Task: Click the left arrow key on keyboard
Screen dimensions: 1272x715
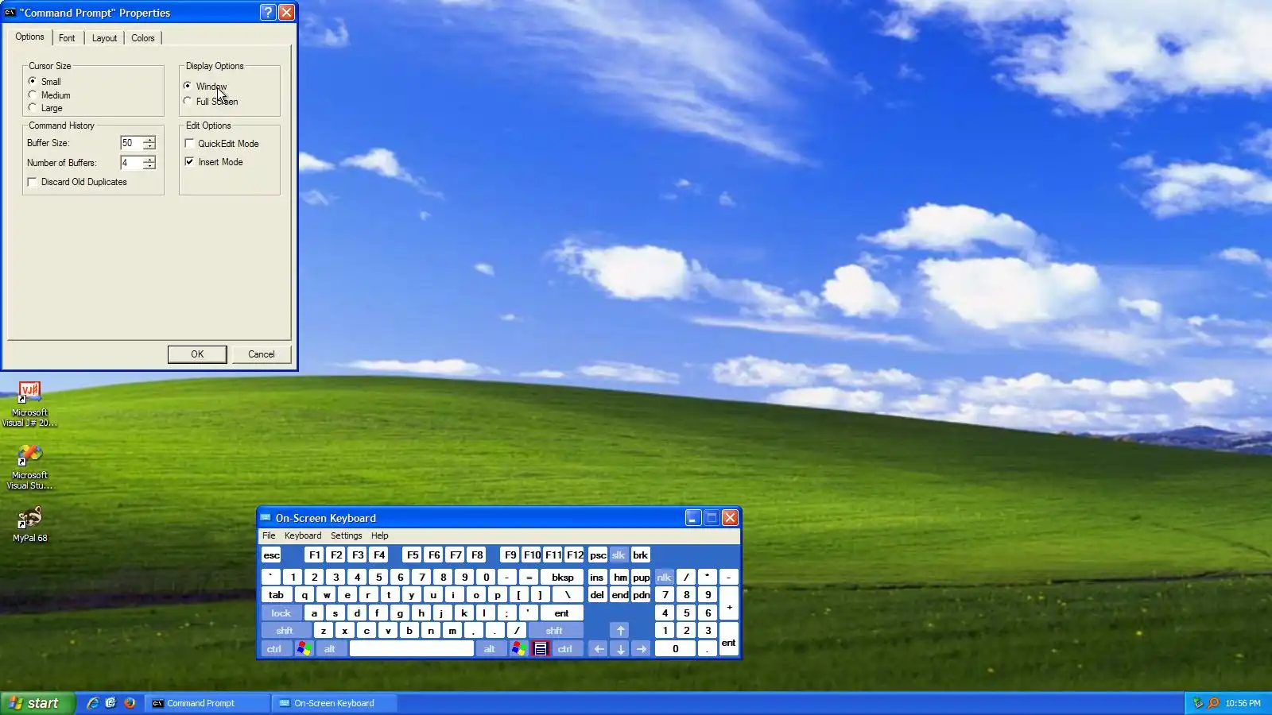Action: tap(599, 649)
